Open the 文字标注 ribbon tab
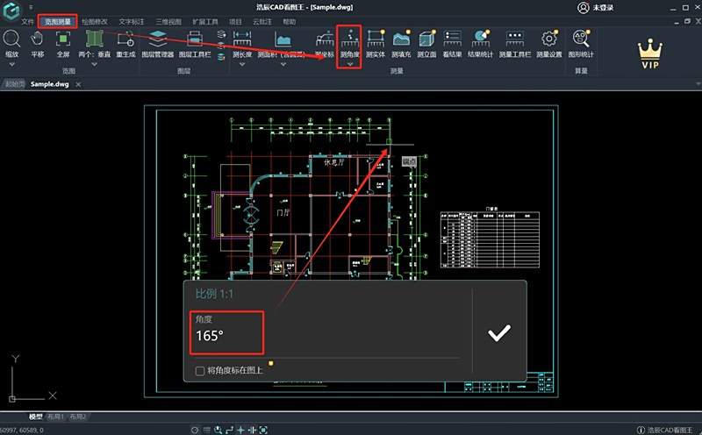 click(132, 21)
